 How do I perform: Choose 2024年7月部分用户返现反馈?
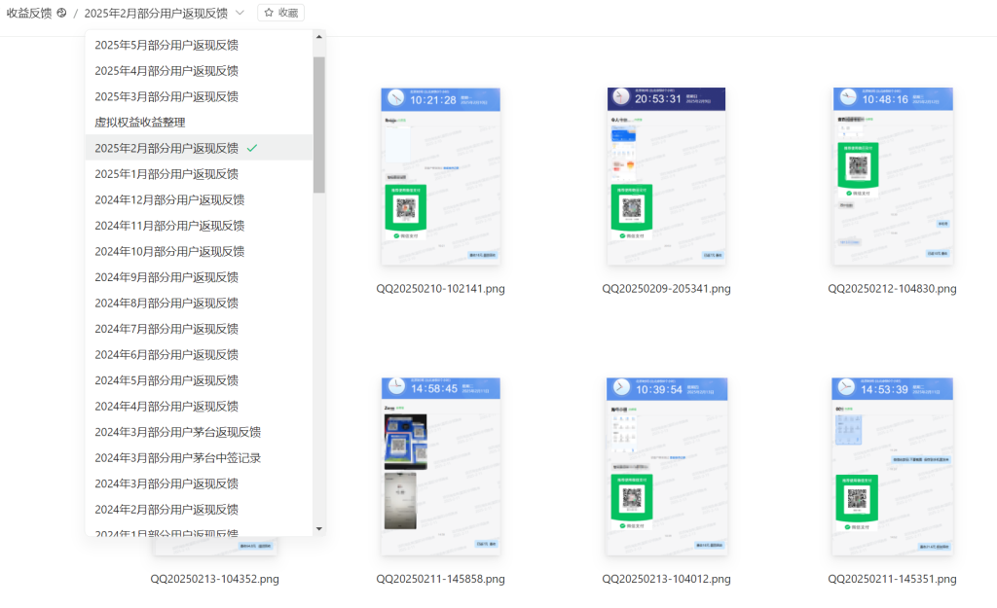click(199, 329)
